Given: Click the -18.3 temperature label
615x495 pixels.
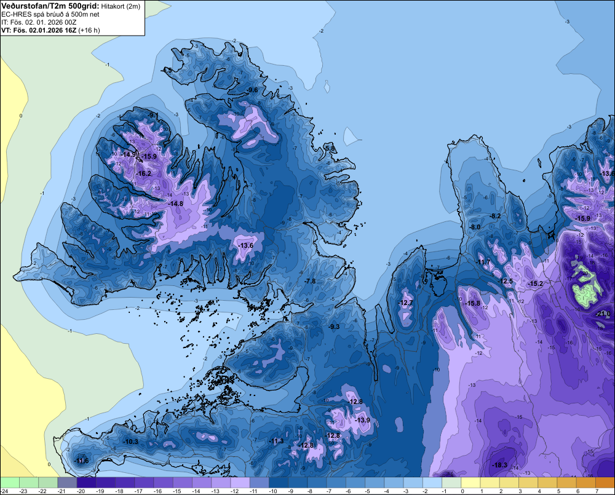Looking at the screenshot, I should pyautogui.click(x=499, y=465).
